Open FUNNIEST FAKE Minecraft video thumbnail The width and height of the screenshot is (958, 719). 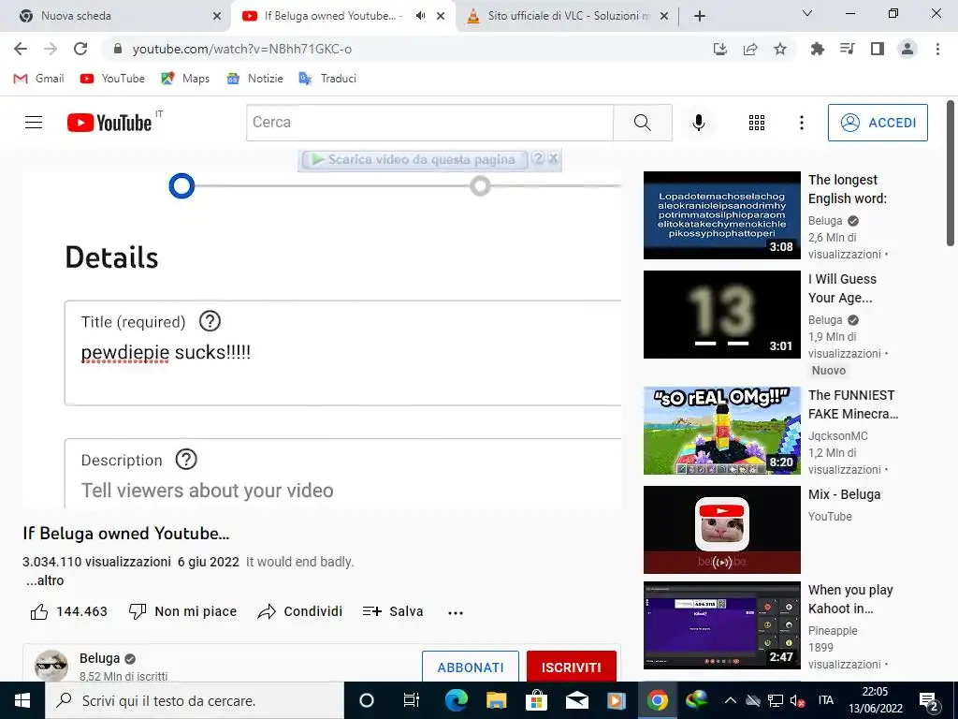(721, 431)
